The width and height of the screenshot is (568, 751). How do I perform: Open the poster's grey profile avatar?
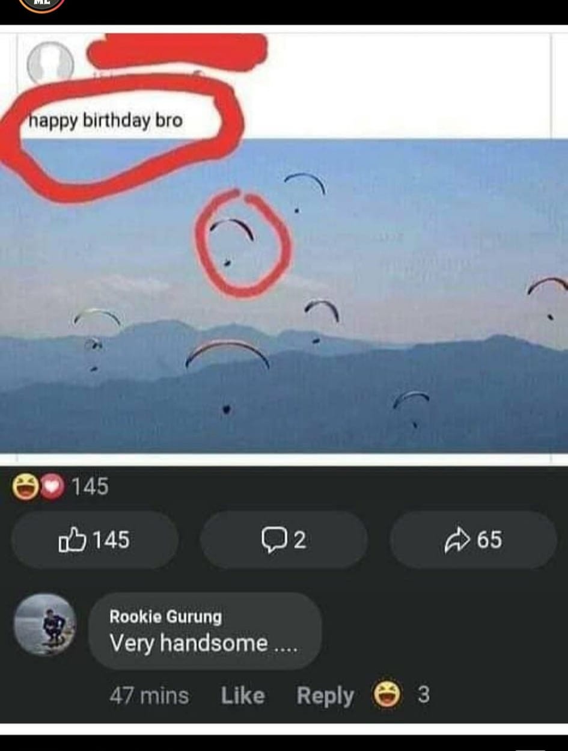pos(50,64)
